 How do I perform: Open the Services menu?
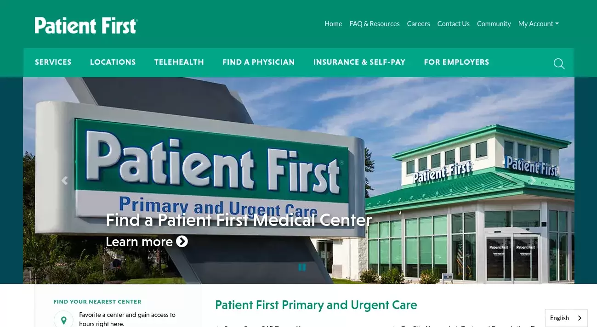[53, 62]
